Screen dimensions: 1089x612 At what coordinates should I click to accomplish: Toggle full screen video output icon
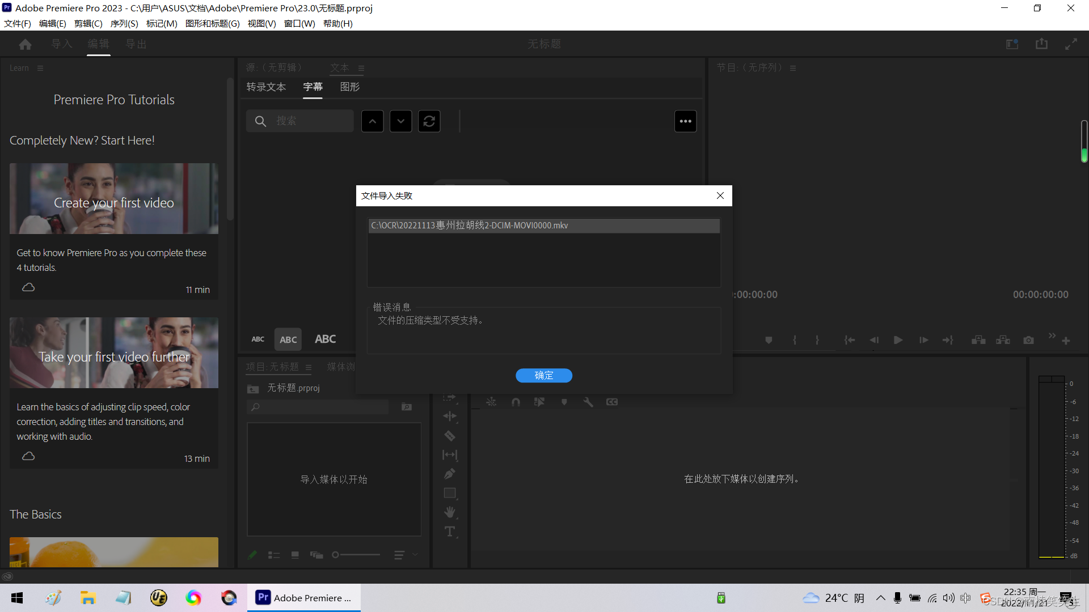click(x=1071, y=44)
